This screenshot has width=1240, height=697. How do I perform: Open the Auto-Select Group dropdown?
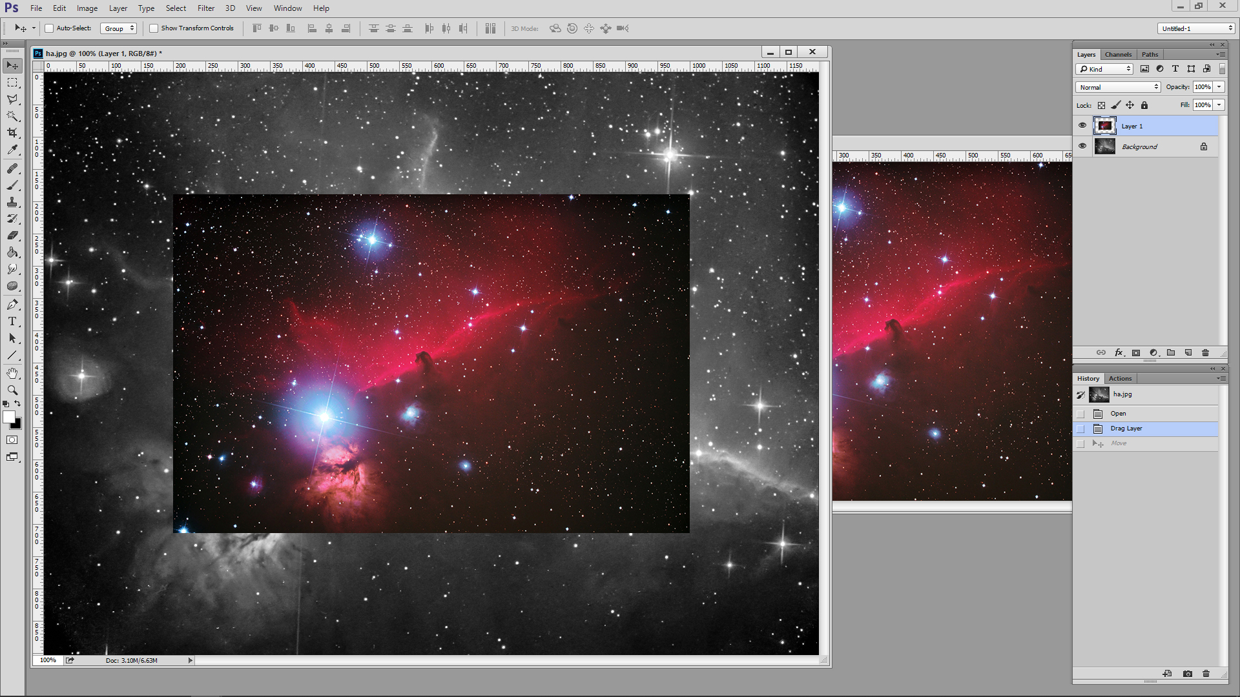click(119, 28)
